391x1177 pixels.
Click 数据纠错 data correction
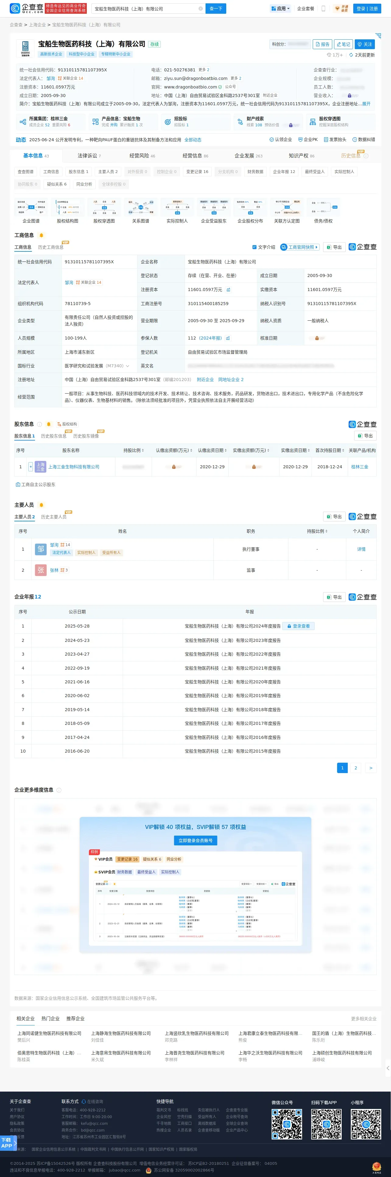[x=364, y=140]
